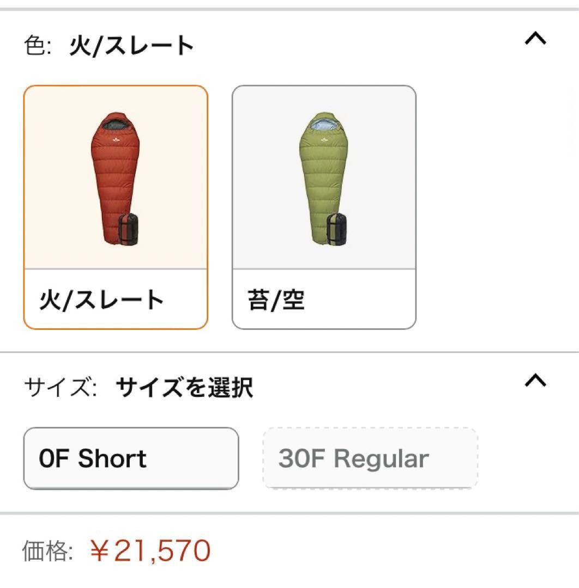This screenshot has height=588, width=579.
Task: Tap the compression sack in the red bag image
Action: pos(129,229)
